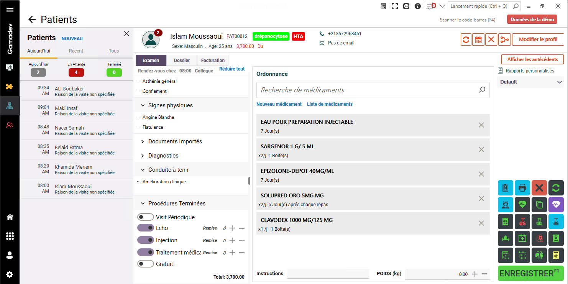Expand the Diagnostics section
The height and width of the screenshot is (284, 568).
click(x=163, y=156)
